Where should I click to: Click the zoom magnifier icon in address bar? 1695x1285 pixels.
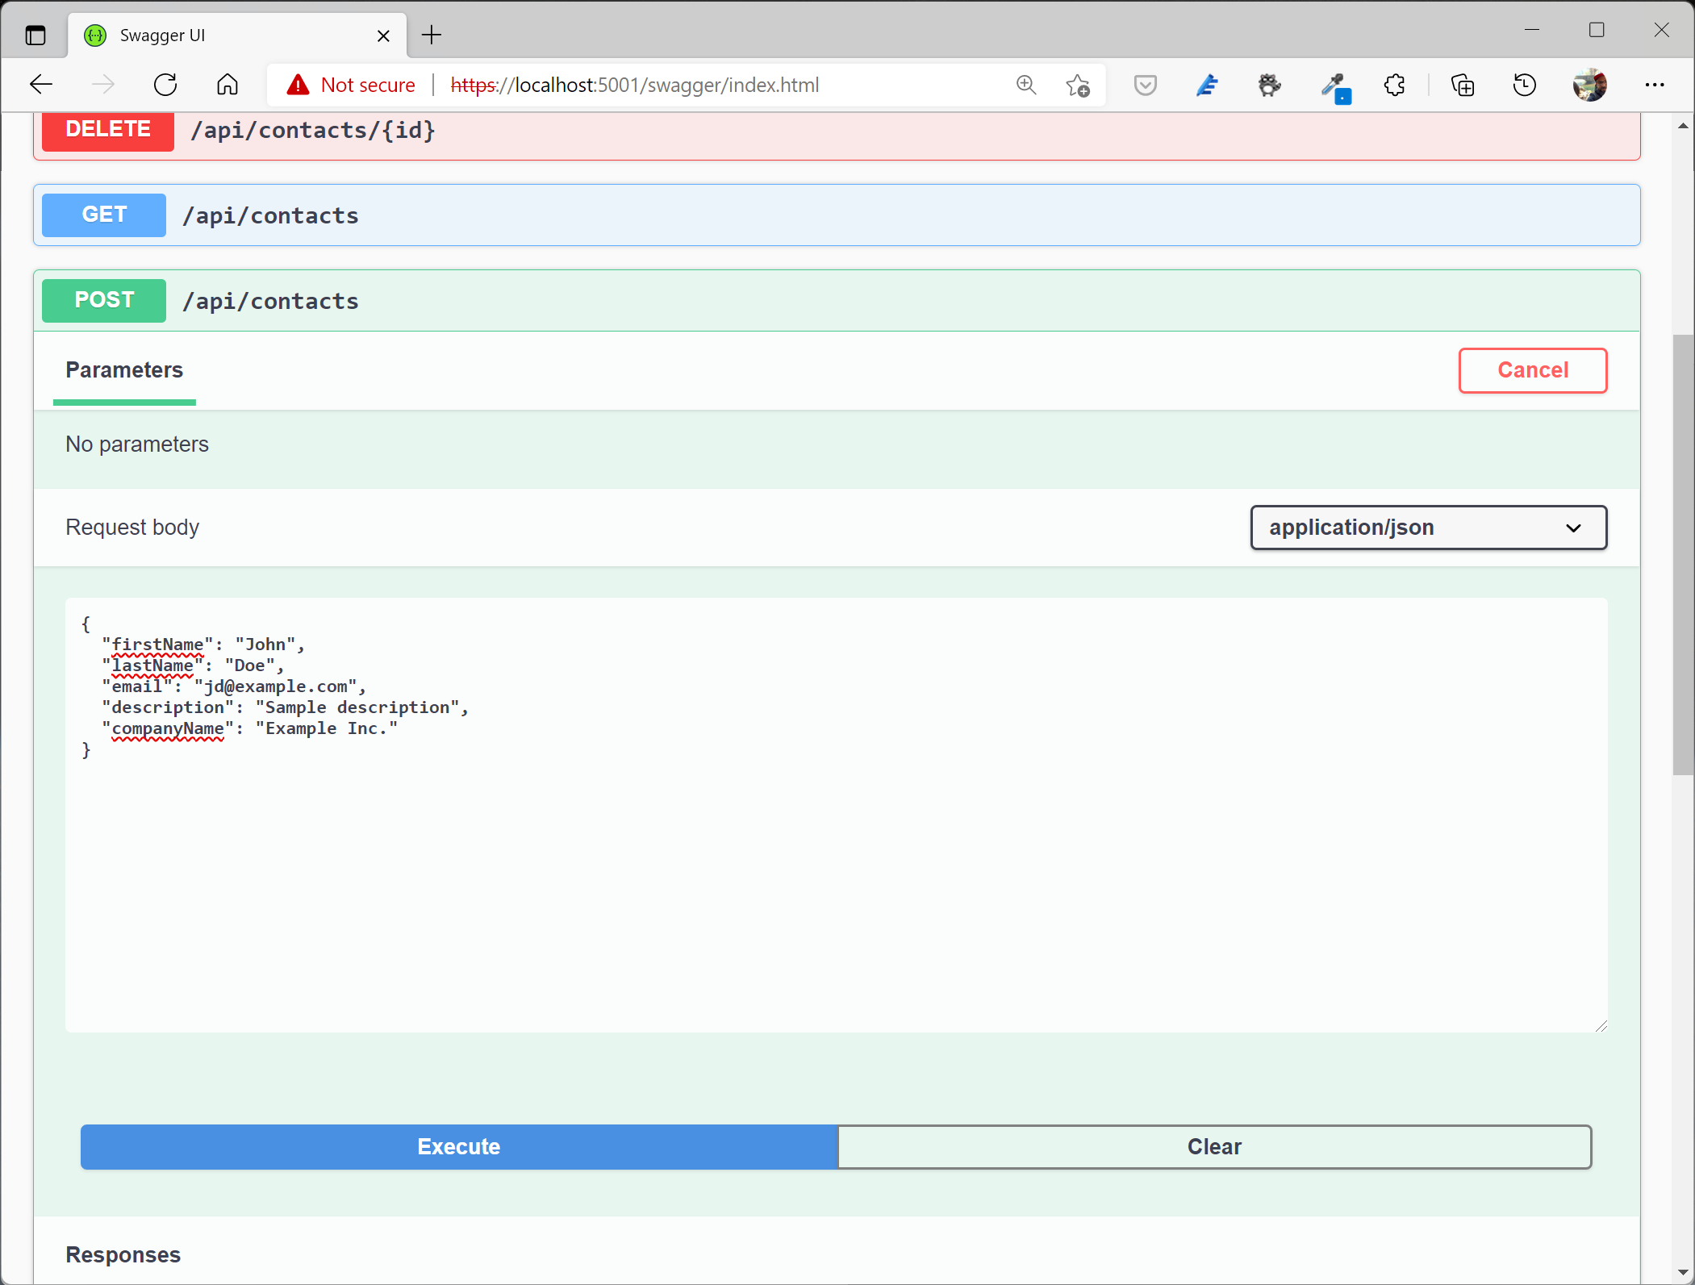[x=1025, y=85]
